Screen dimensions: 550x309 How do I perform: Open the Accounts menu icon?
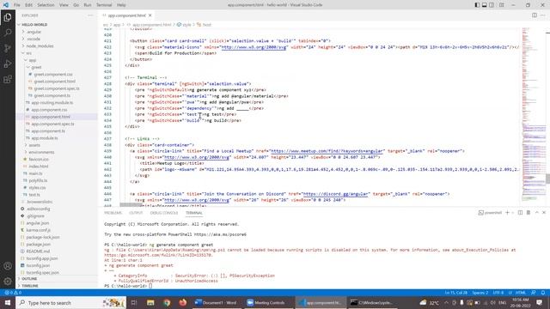[8, 266]
